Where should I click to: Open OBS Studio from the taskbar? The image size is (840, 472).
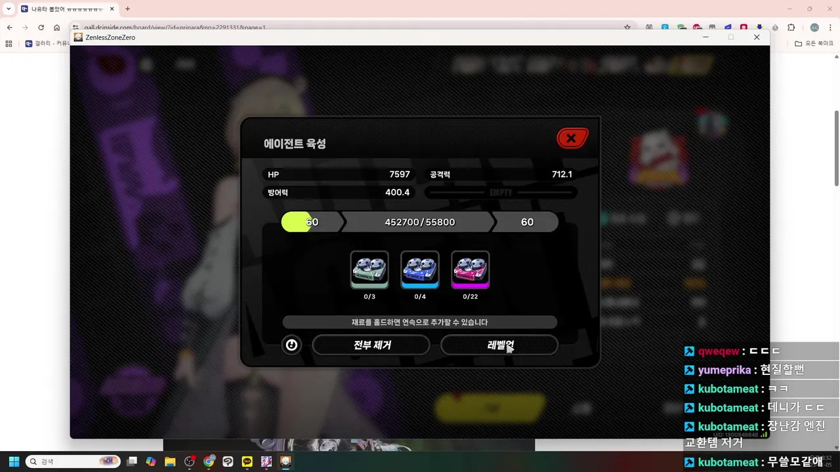190,462
